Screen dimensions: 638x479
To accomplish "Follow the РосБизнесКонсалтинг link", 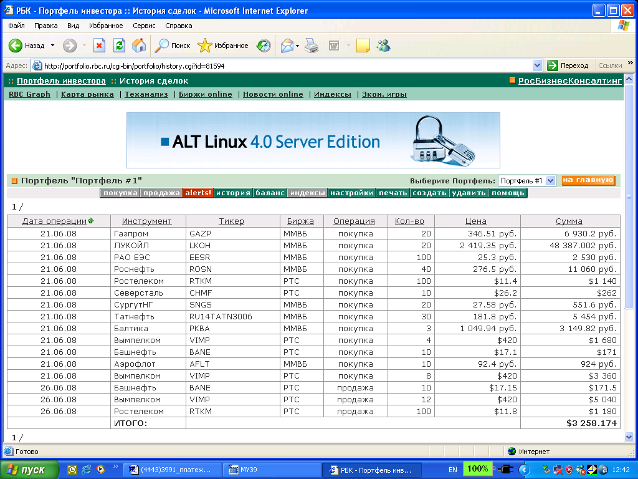I will (x=569, y=80).
